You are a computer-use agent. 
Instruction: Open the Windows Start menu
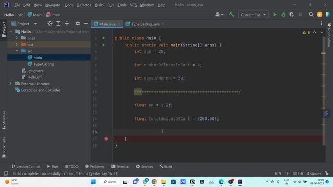[93, 182]
